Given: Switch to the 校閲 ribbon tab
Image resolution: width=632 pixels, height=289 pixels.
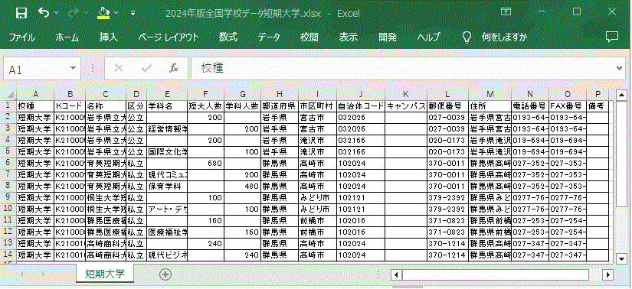Looking at the screenshot, I should coord(309,37).
